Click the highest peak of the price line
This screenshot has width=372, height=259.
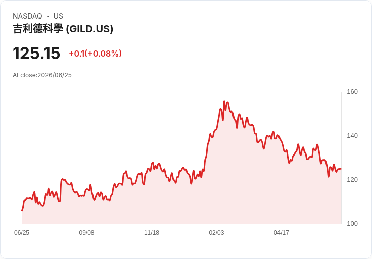click(224, 101)
